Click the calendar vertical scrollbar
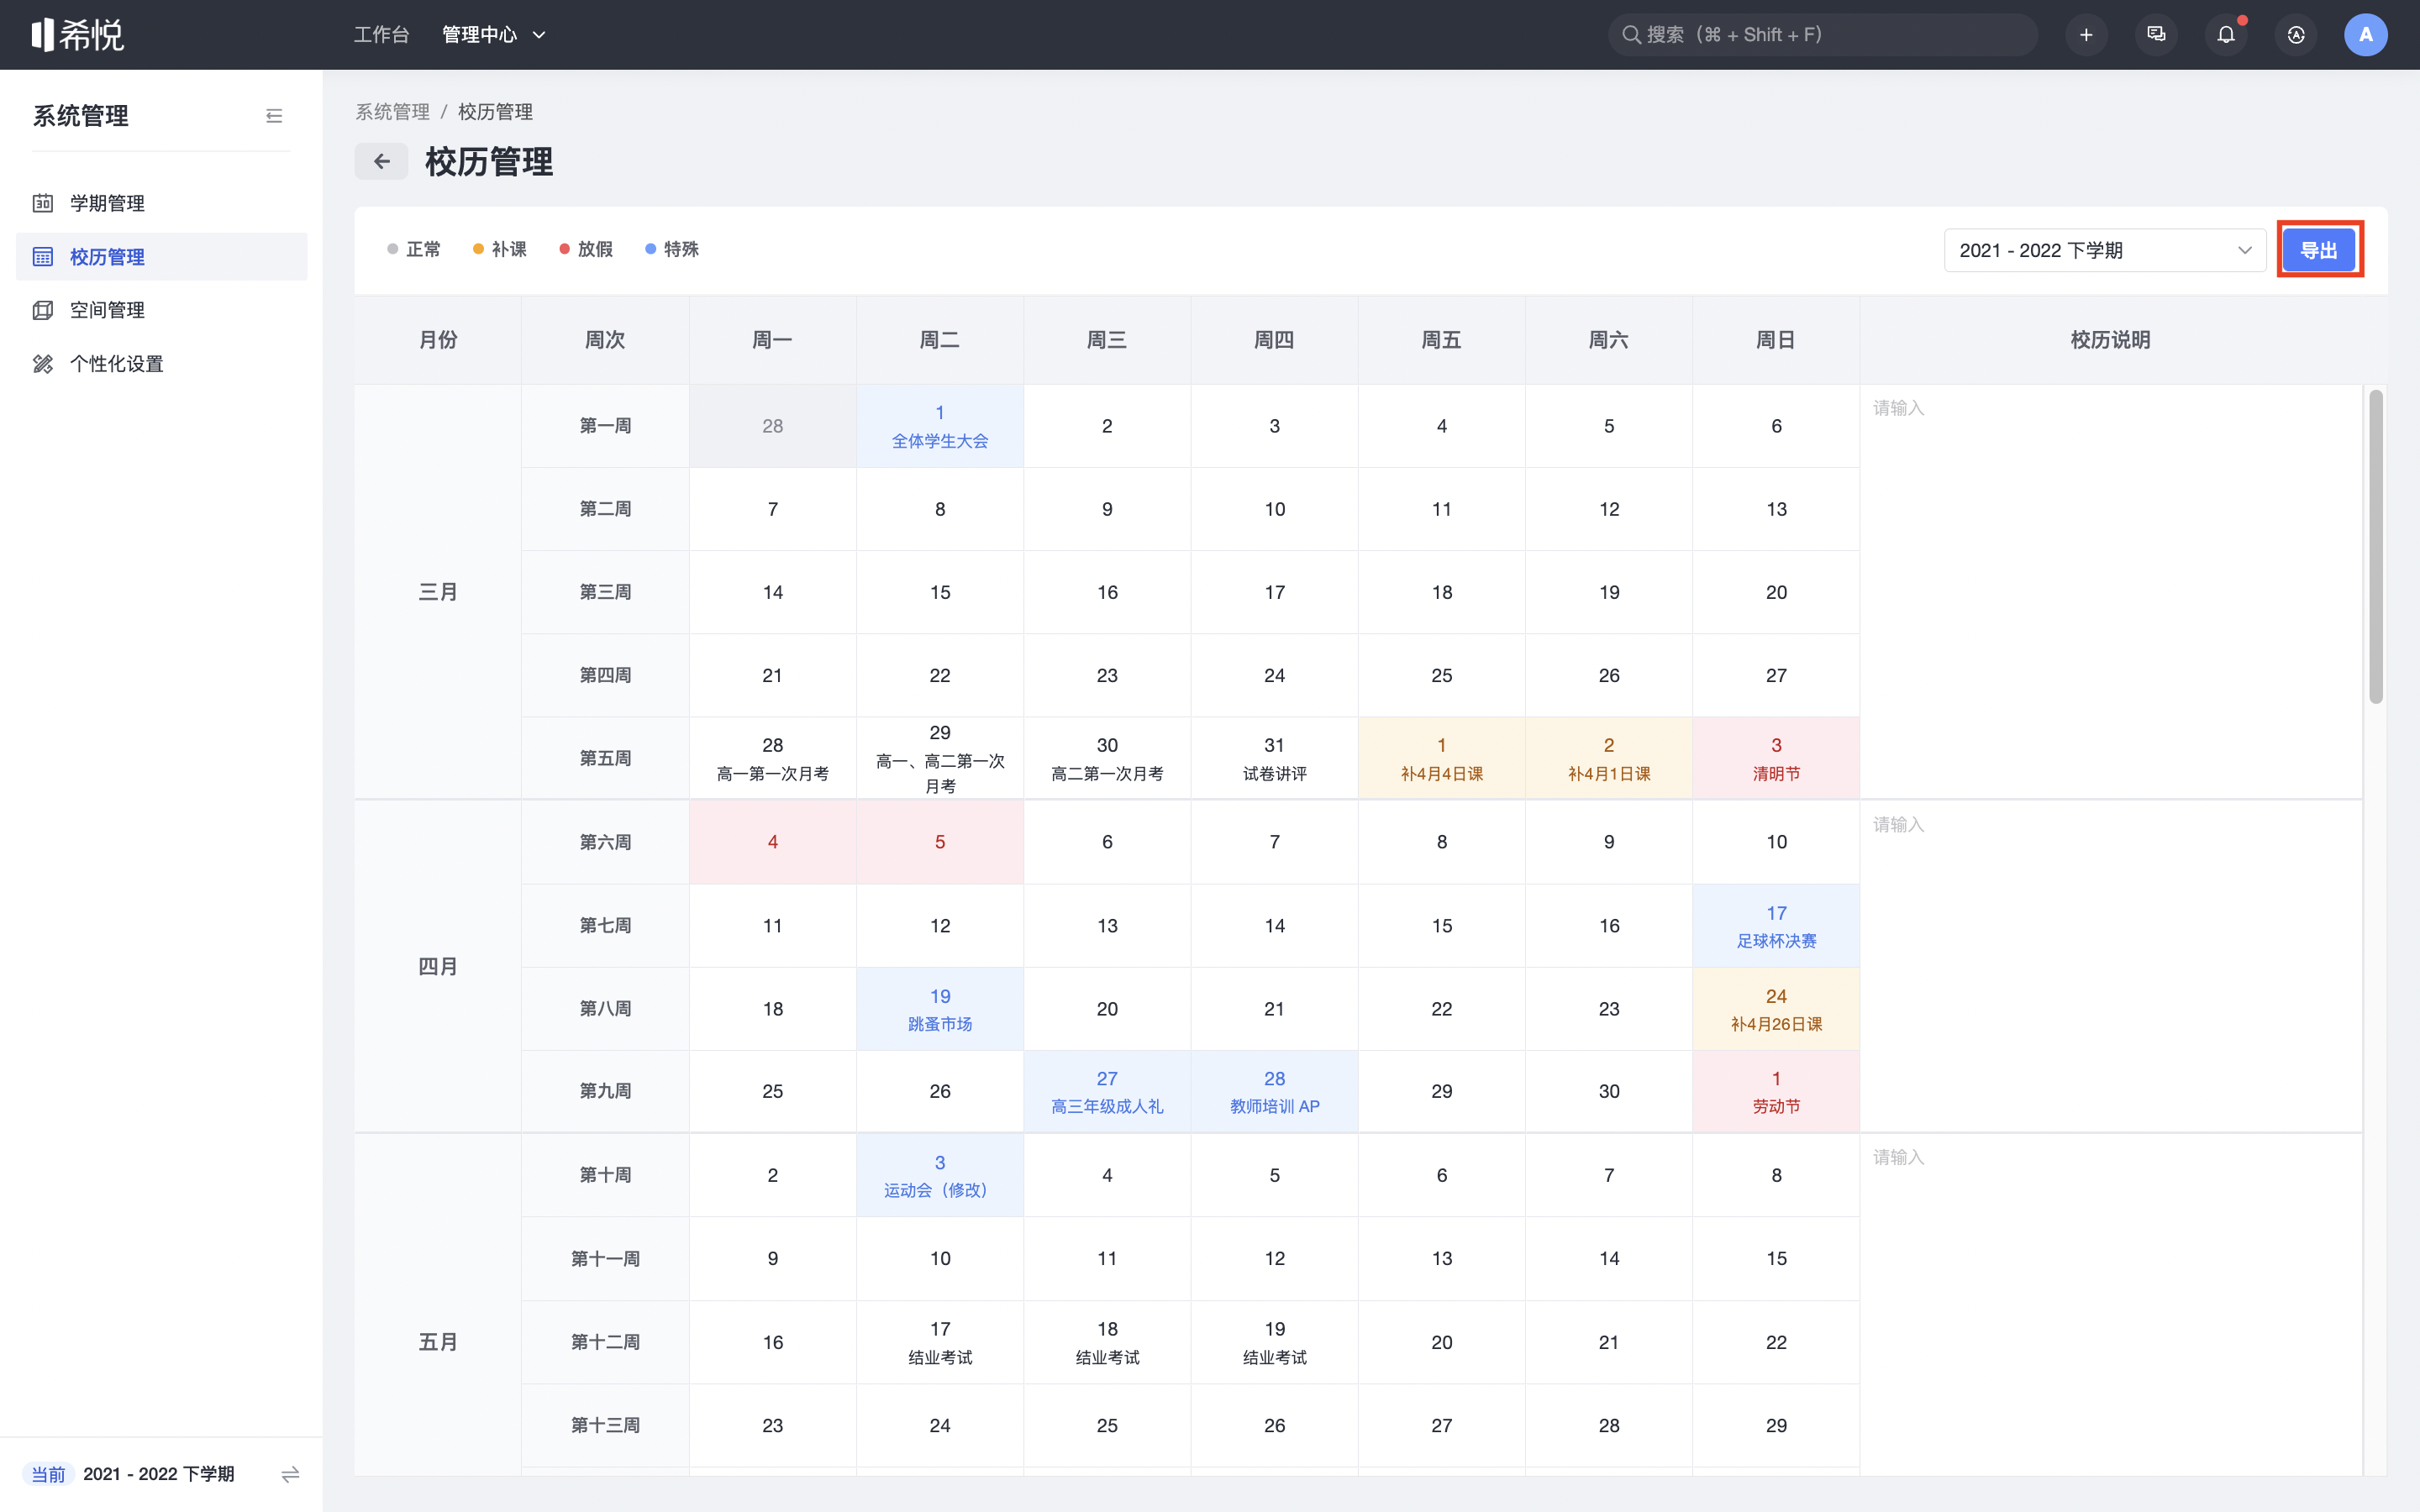Viewport: 2420px width, 1512px height. point(2375,546)
